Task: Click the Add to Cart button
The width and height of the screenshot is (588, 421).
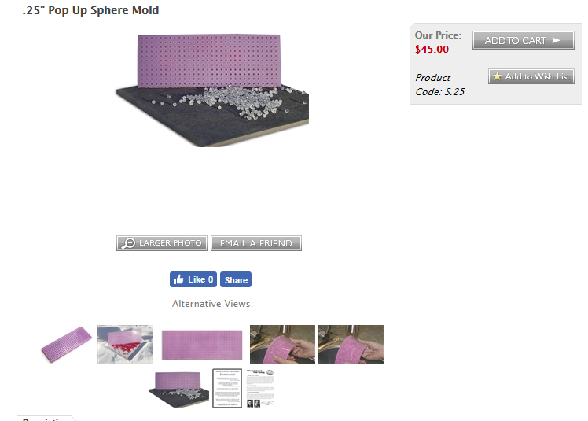Action: click(523, 40)
